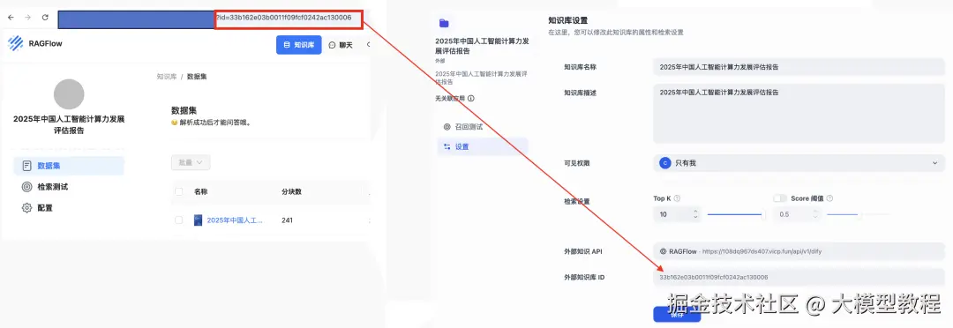The height and width of the screenshot is (328, 953).
Task: Click the 无关联应用 info icon
Action: 471,98
